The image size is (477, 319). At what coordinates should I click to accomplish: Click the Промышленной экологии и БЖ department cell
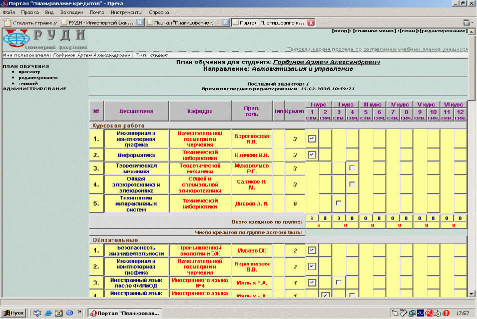pos(200,250)
